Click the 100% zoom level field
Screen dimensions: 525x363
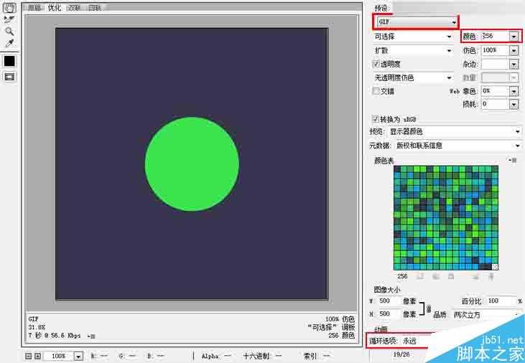pyautogui.click(x=59, y=357)
